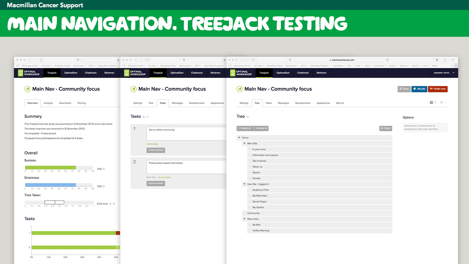Open Messages tab in middle window
Screen dimensions: 469x264
tap(178, 103)
